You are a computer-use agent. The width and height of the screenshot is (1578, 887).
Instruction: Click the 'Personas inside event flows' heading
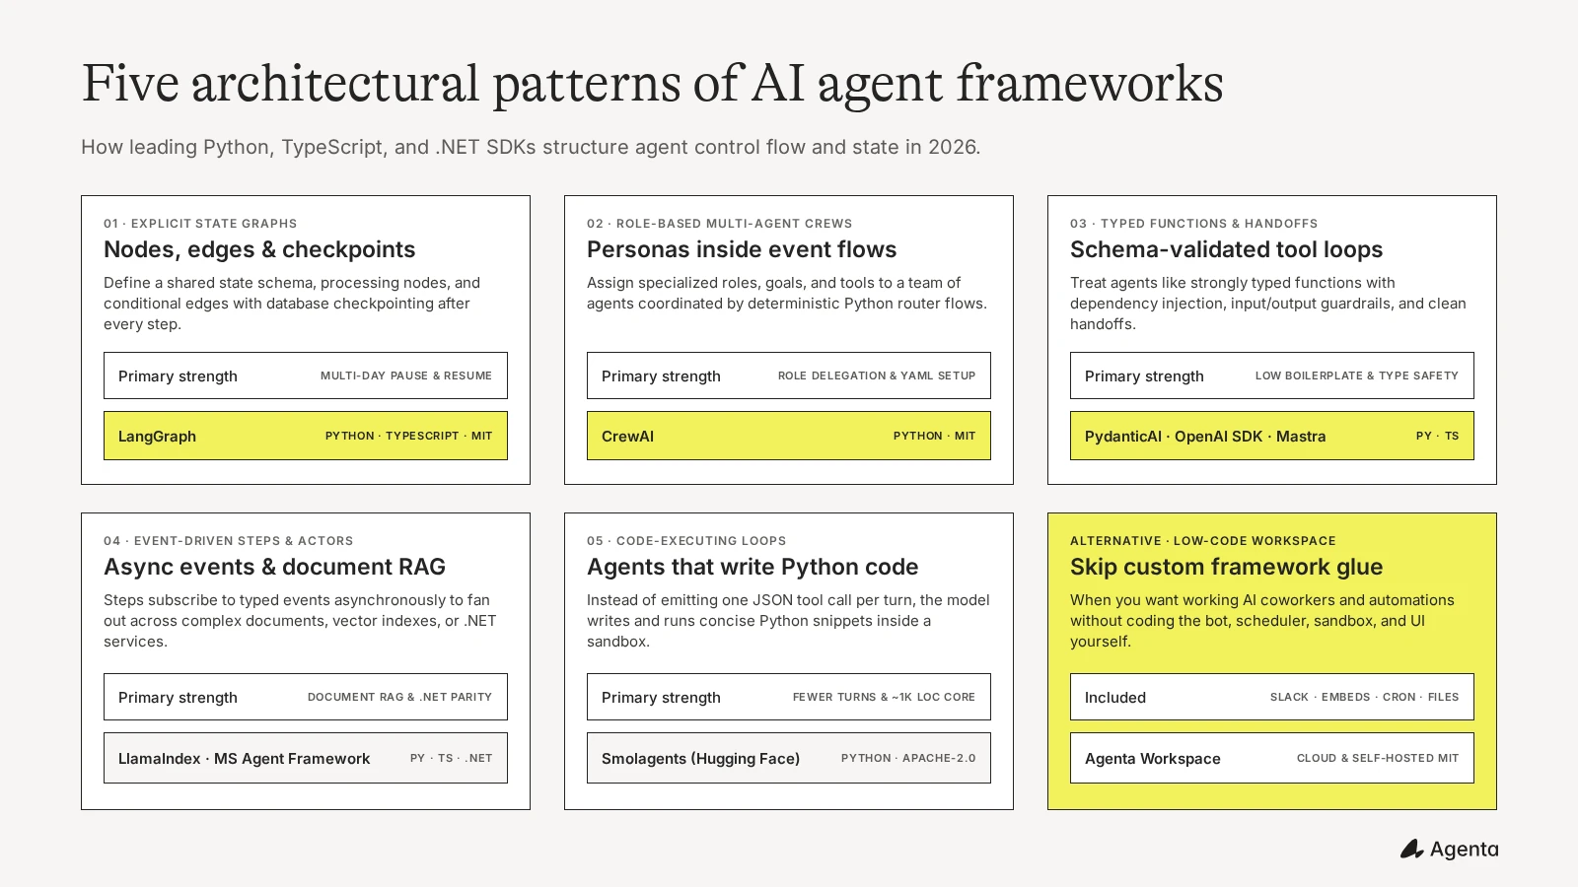[x=742, y=249]
